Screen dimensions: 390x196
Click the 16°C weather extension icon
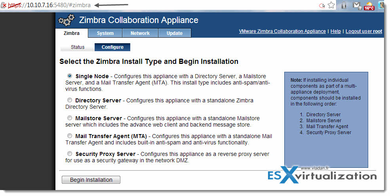click(369, 6)
